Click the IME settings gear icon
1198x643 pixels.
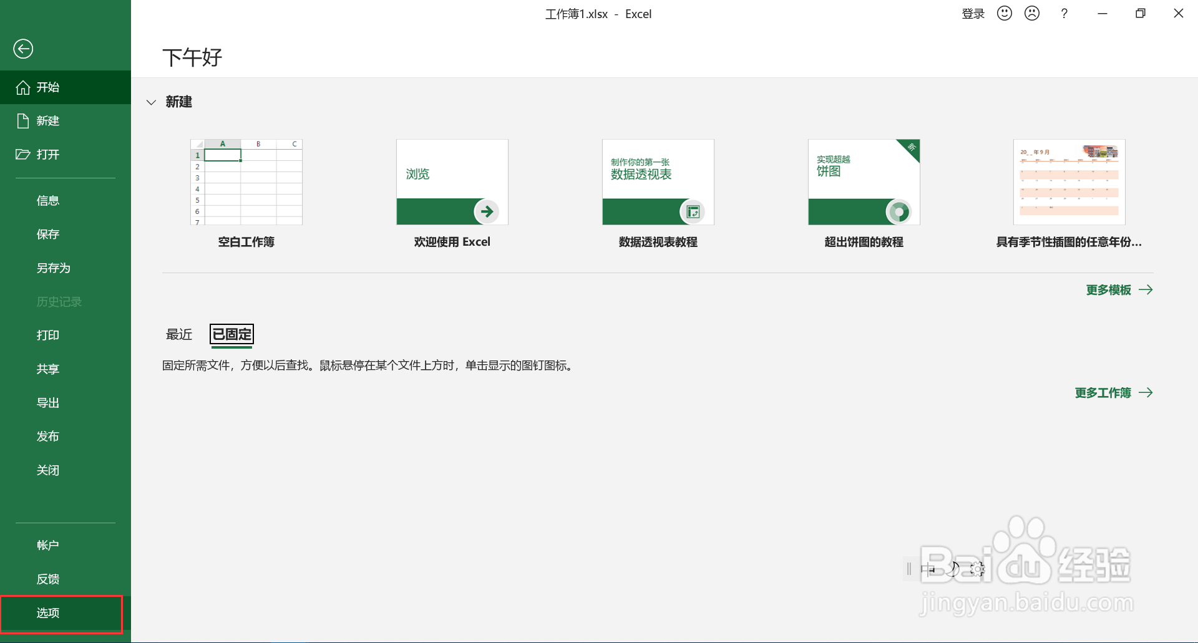click(977, 569)
